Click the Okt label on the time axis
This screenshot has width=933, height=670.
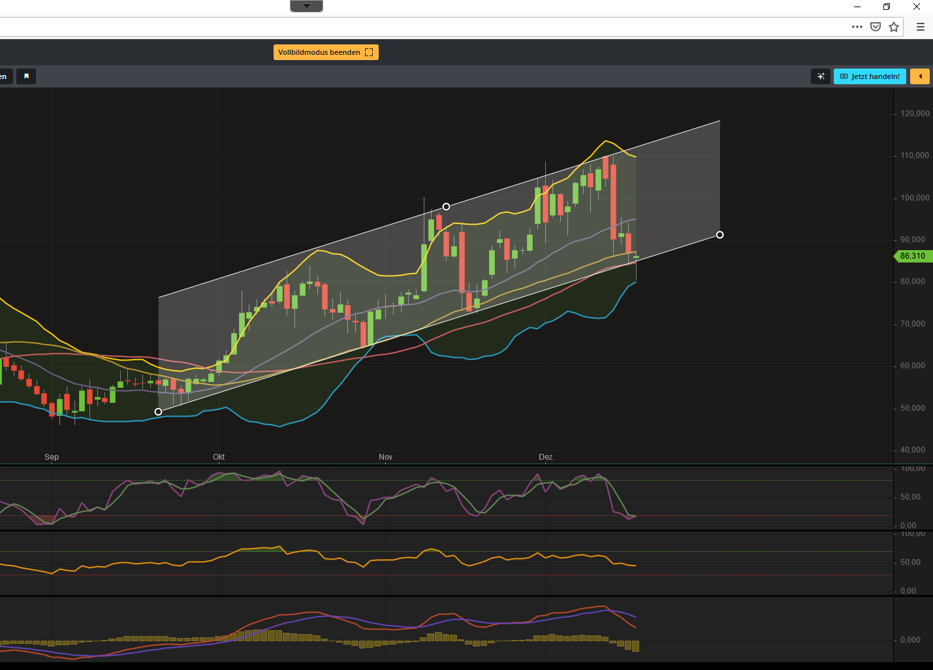pos(219,457)
